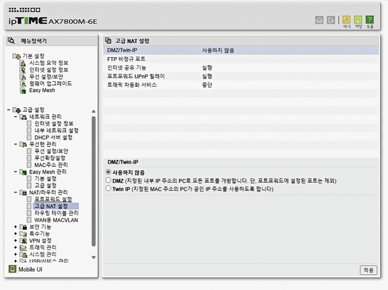Collapse the NAT/라우터 관리 tree node
Screen dimensions: 388x290
tap(16, 193)
